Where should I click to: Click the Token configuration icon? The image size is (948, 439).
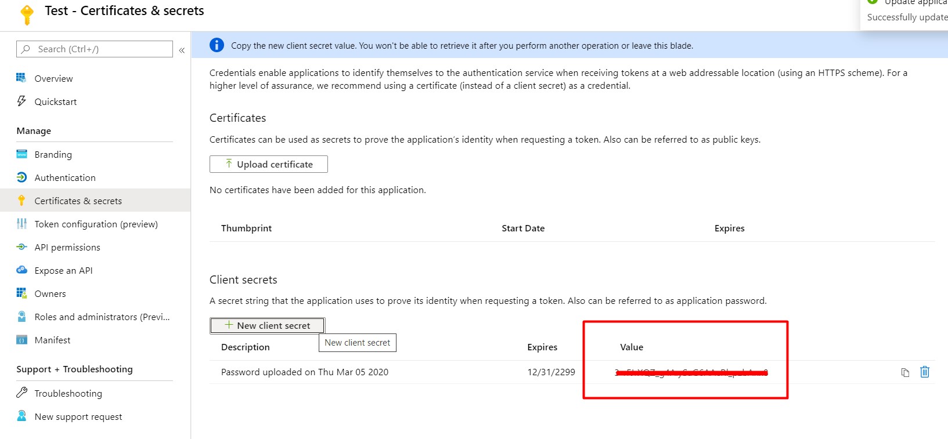tap(21, 224)
